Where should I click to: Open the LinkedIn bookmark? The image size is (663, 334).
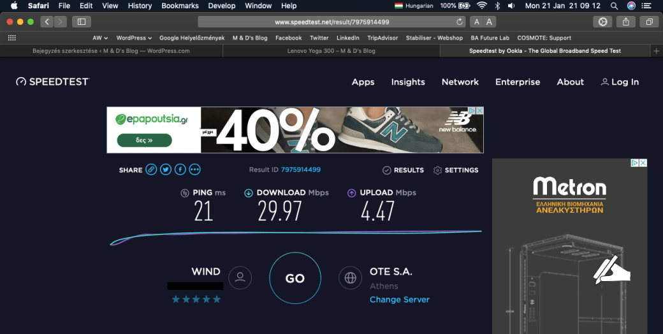pyautogui.click(x=347, y=38)
